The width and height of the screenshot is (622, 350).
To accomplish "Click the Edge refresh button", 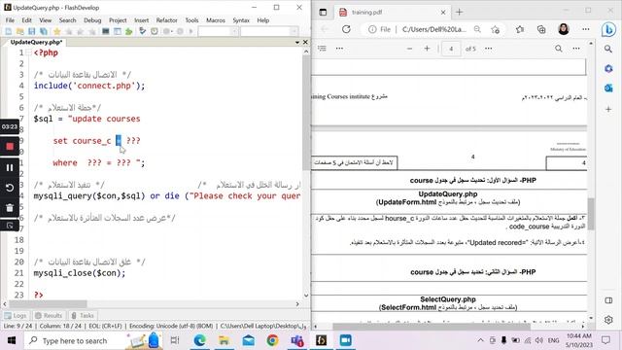I will [x=346, y=29].
